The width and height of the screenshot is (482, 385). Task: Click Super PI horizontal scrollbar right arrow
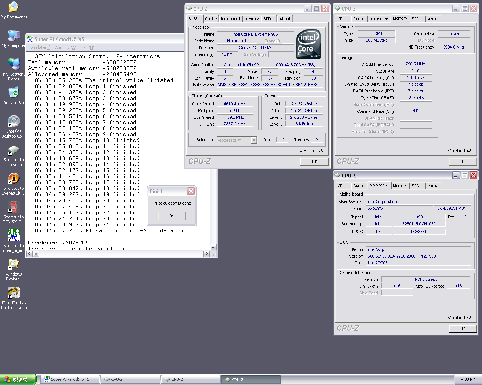point(206,254)
